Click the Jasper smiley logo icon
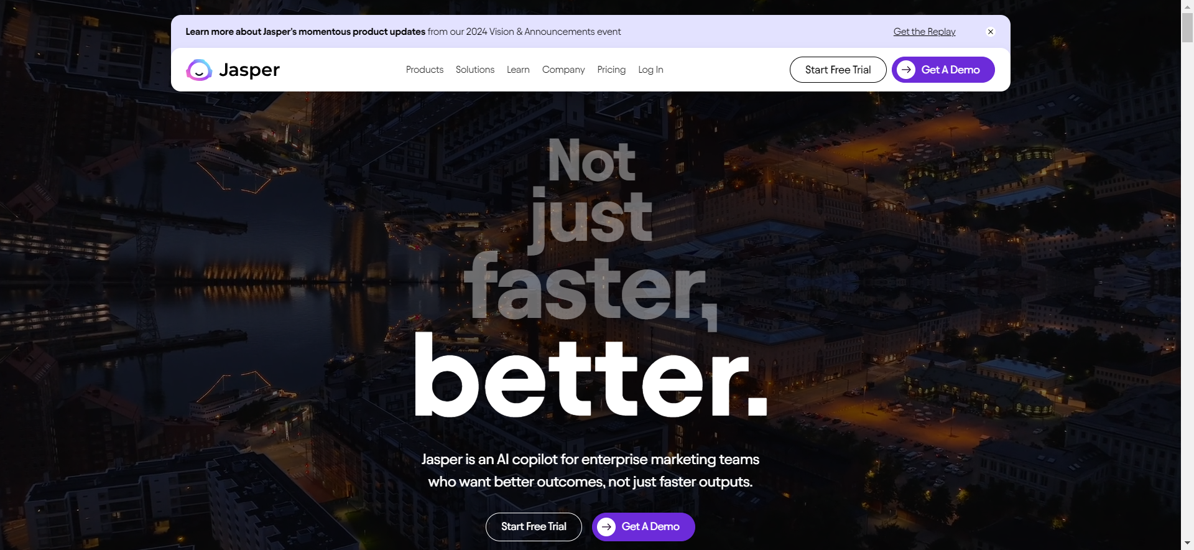 click(199, 70)
